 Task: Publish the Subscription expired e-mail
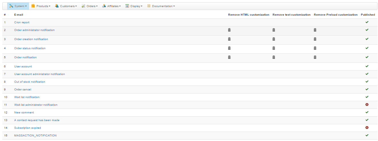coord(367,128)
